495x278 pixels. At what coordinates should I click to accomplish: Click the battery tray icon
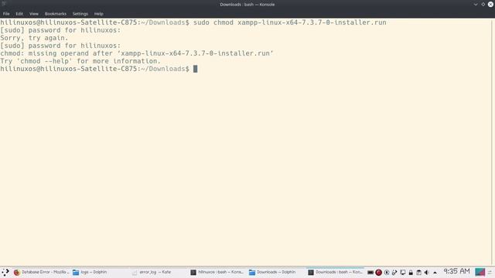(x=370, y=273)
